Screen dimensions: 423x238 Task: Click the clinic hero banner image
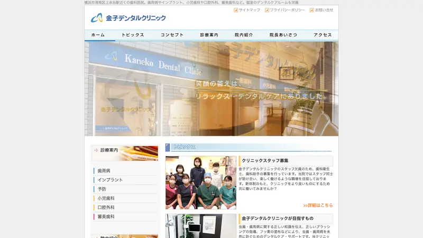pyautogui.click(x=212, y=89)
